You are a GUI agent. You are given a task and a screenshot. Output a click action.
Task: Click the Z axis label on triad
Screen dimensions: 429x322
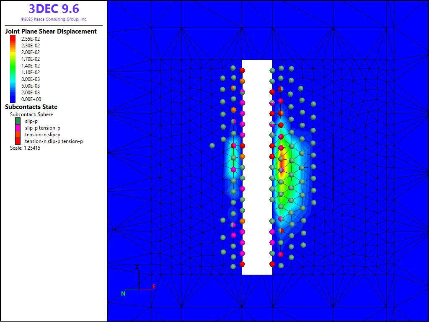pyautogui.click(x=137, y=267)
